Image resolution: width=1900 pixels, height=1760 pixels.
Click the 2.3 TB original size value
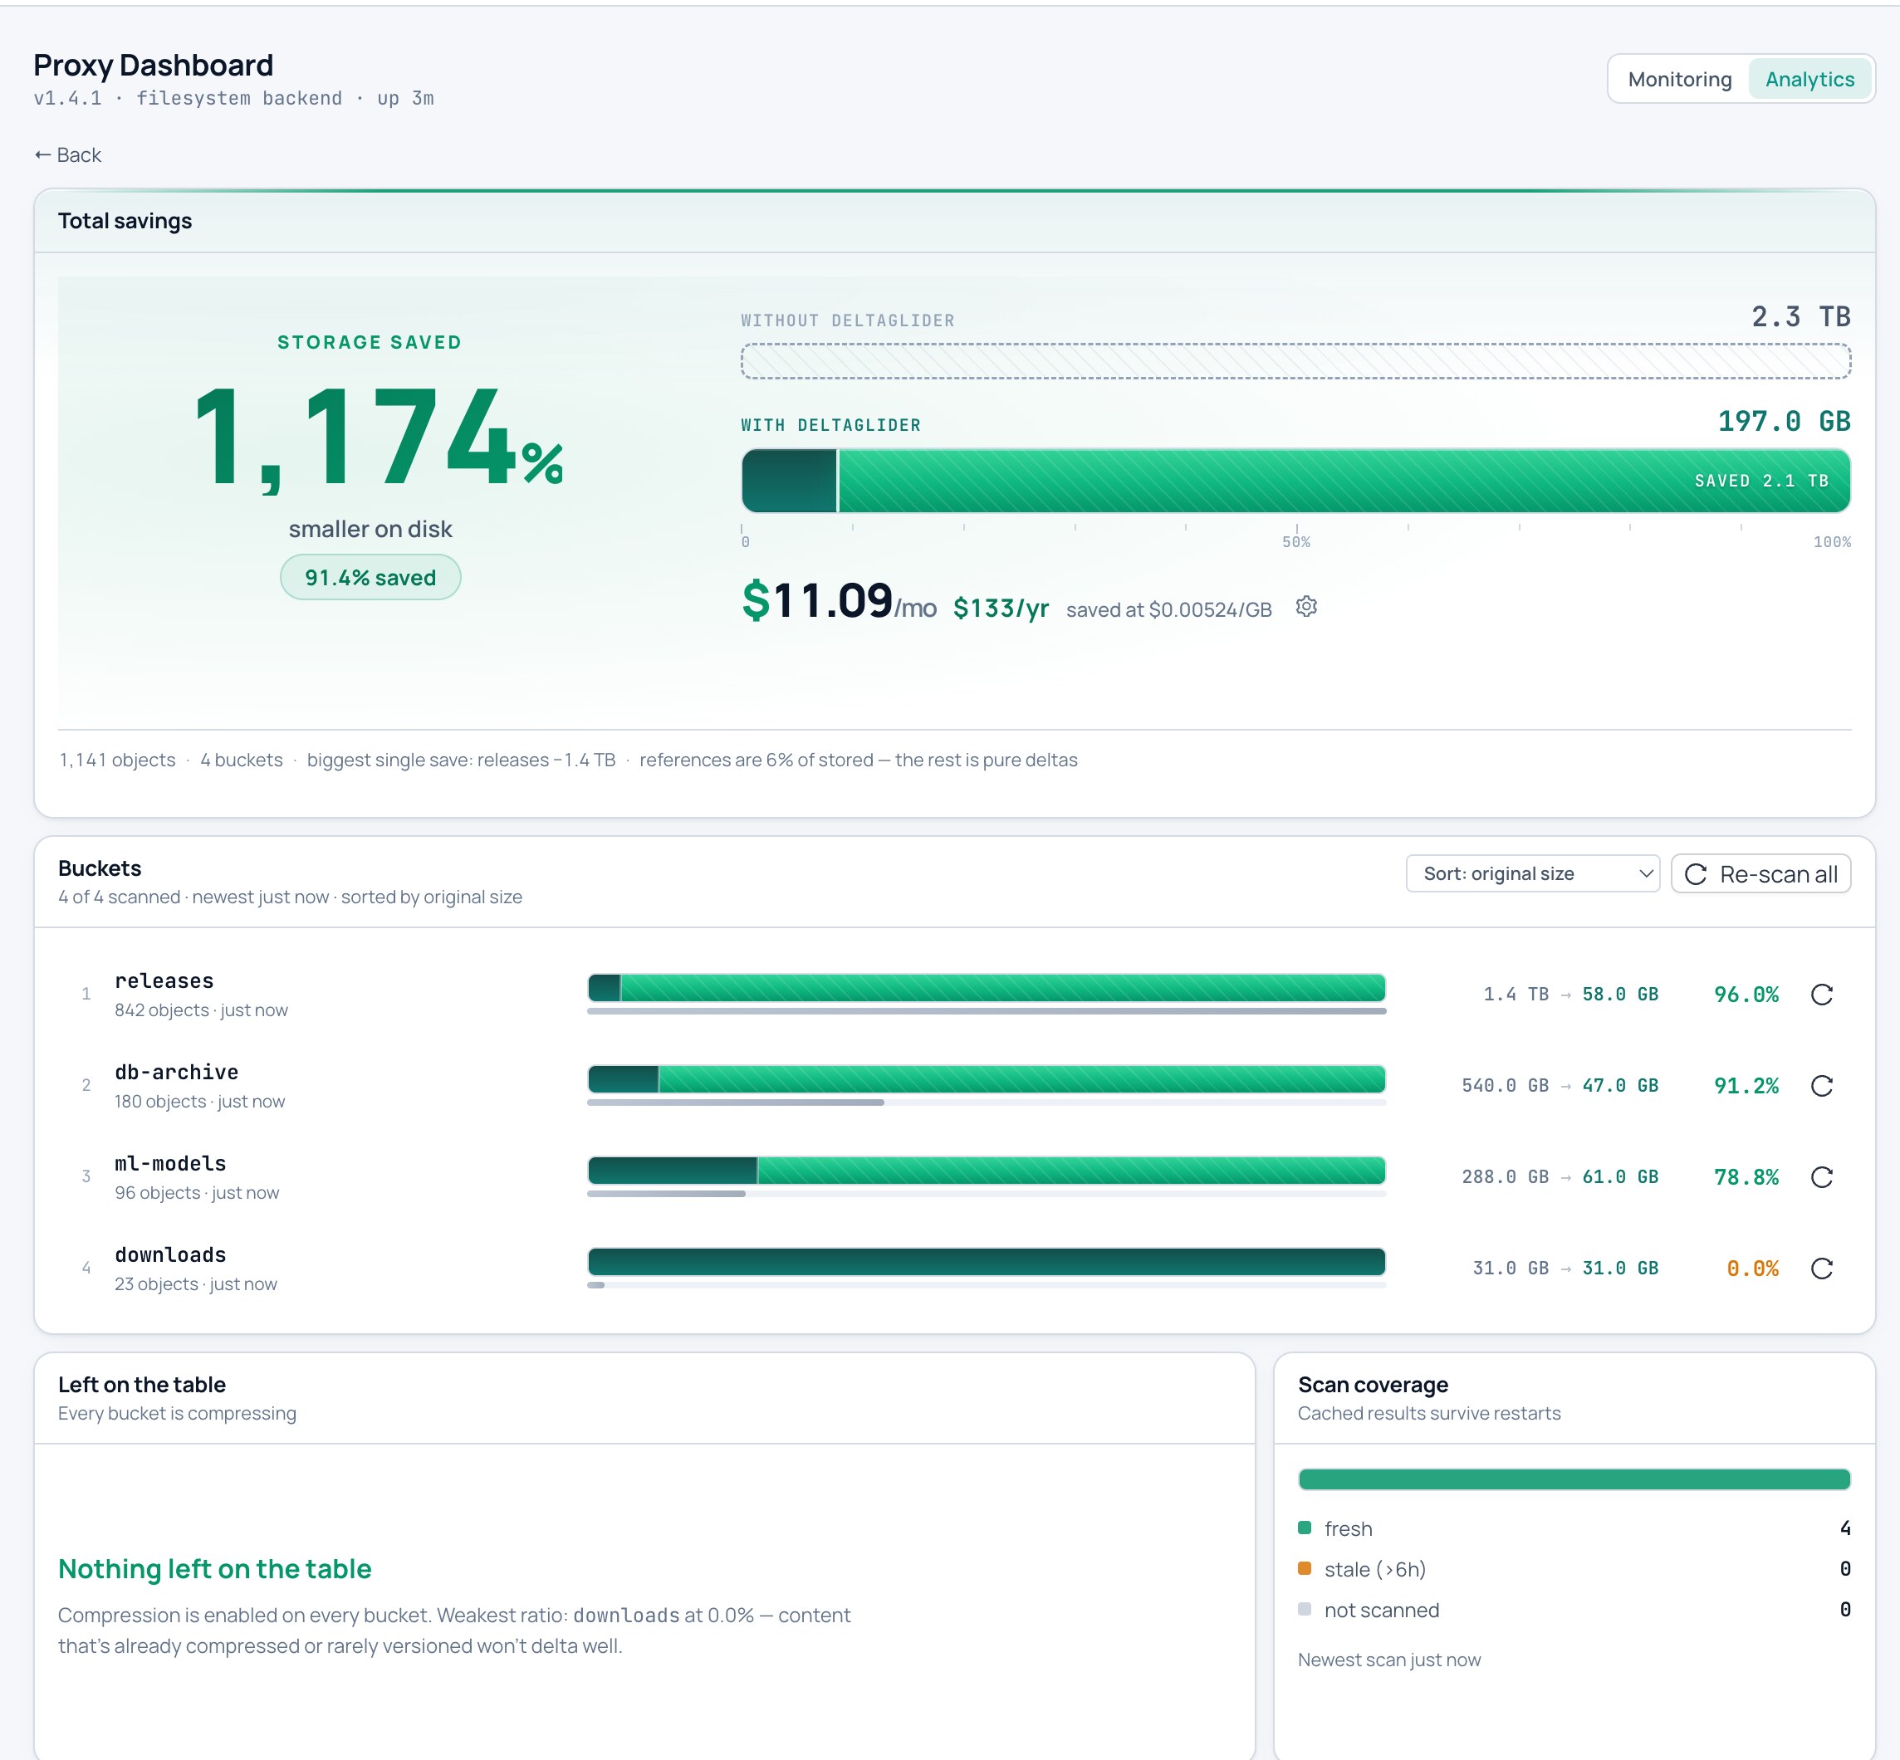(x=1801, y=317)
